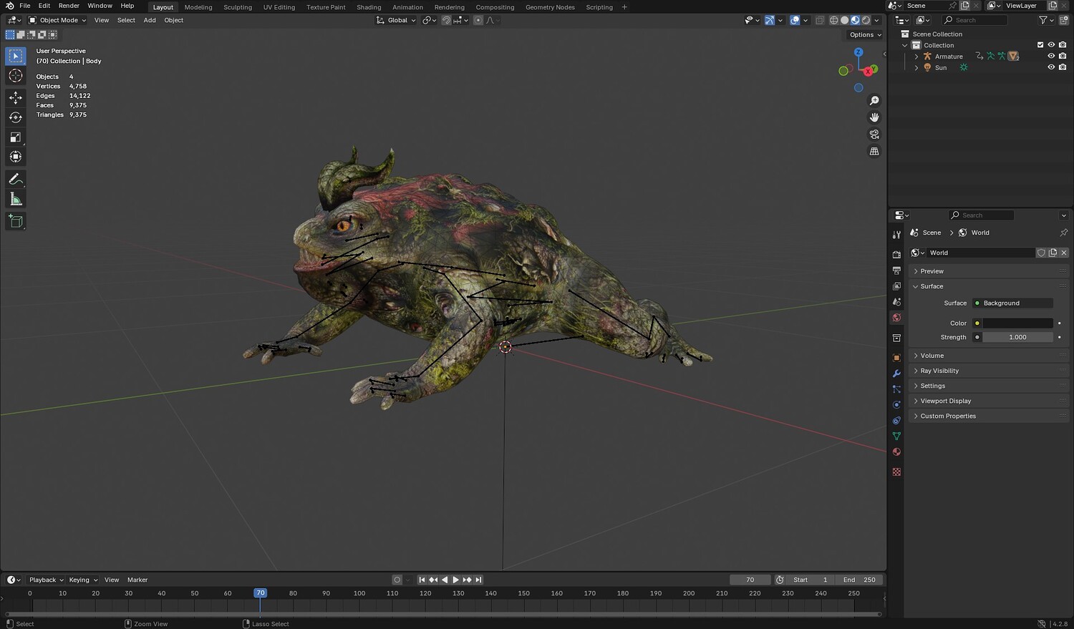The width and height of the screenshot is (1074, 629).
Task: Open the Add Cube tool
Action: [x=16, y=221]
